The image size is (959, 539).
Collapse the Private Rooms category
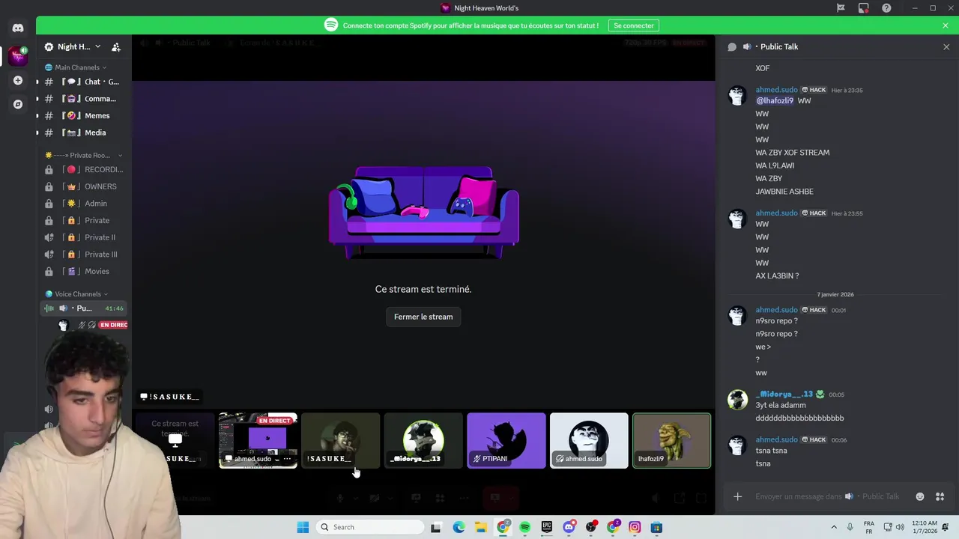pyautogui.click(x=83, y=156)
